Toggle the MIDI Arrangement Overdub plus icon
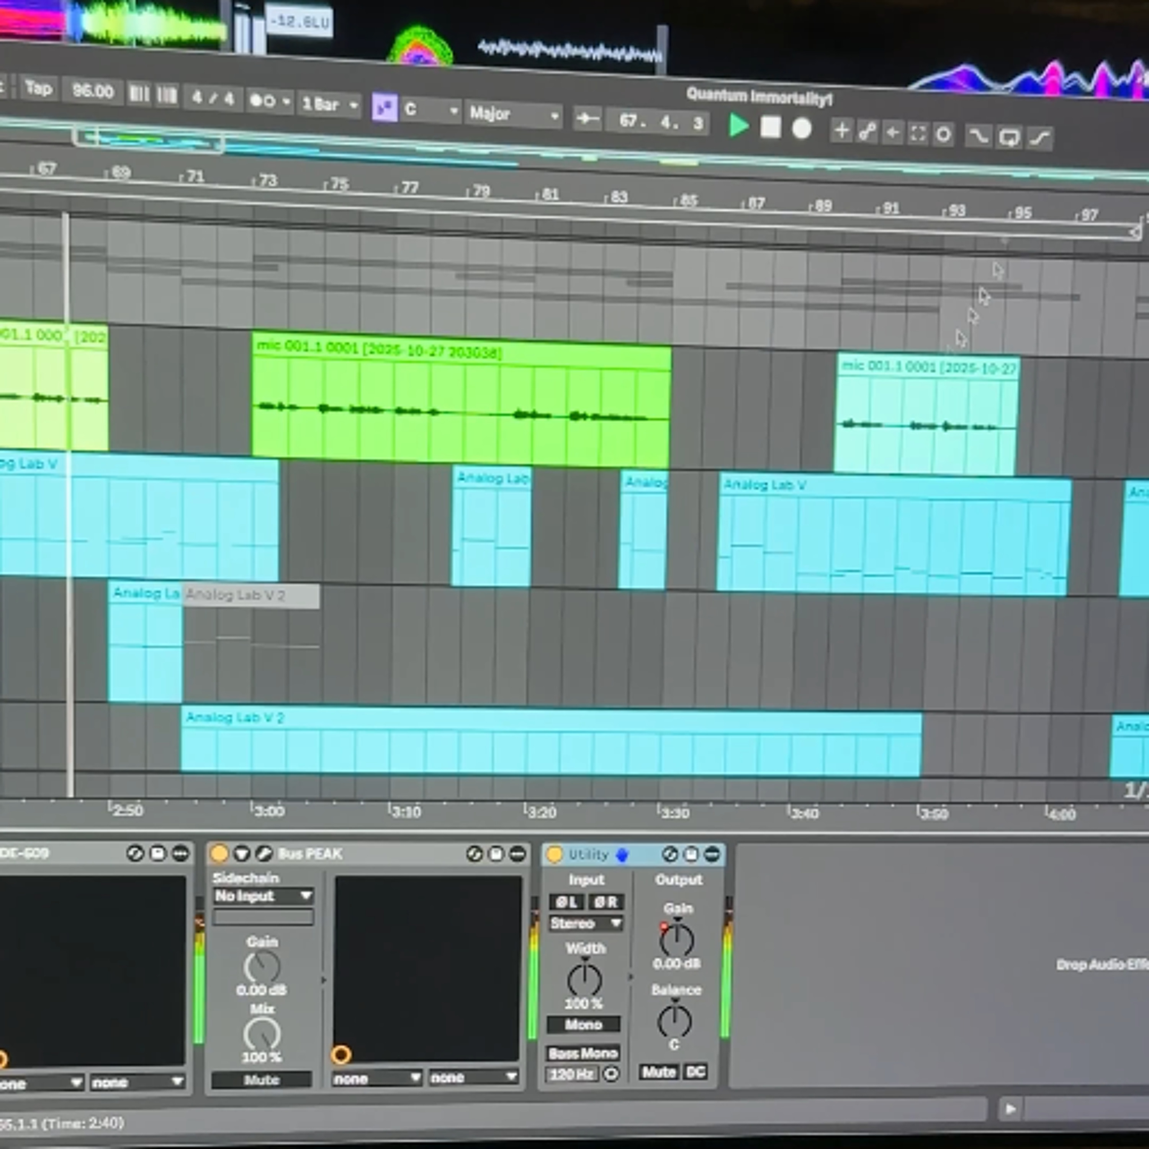Screen dimensions: 1149x1149 click(841, 131)
